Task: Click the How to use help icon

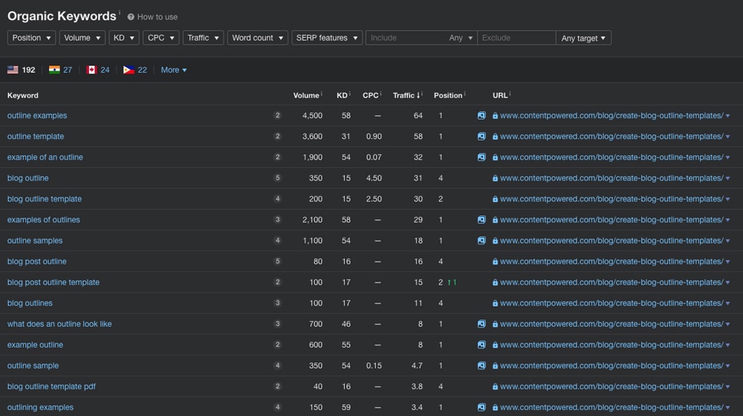Action: [131, 17]
